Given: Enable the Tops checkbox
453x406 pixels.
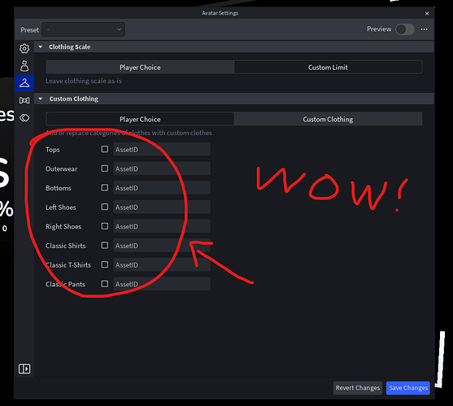Looking at the screenshot, I should point(105,149).
